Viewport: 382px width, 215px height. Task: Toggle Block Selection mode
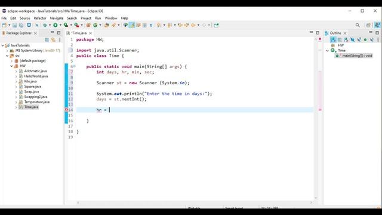[144, 25]
